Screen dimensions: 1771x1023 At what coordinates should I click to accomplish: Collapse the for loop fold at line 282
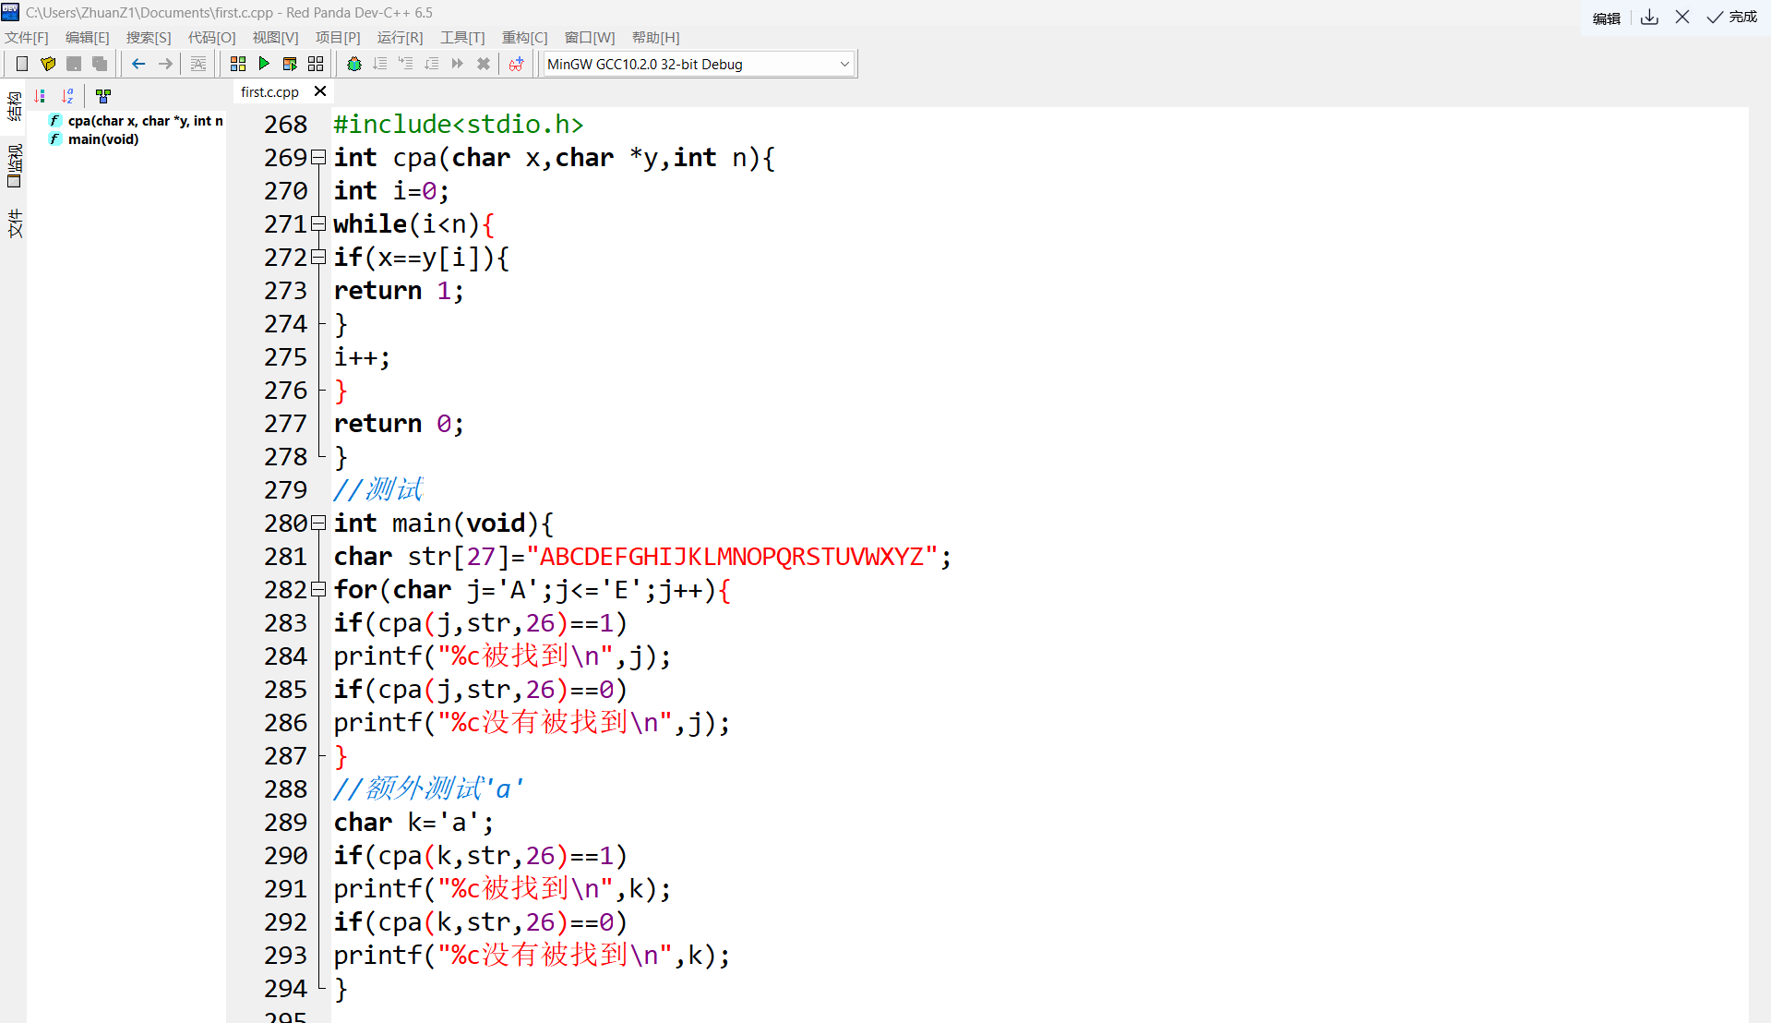[318, 589]
